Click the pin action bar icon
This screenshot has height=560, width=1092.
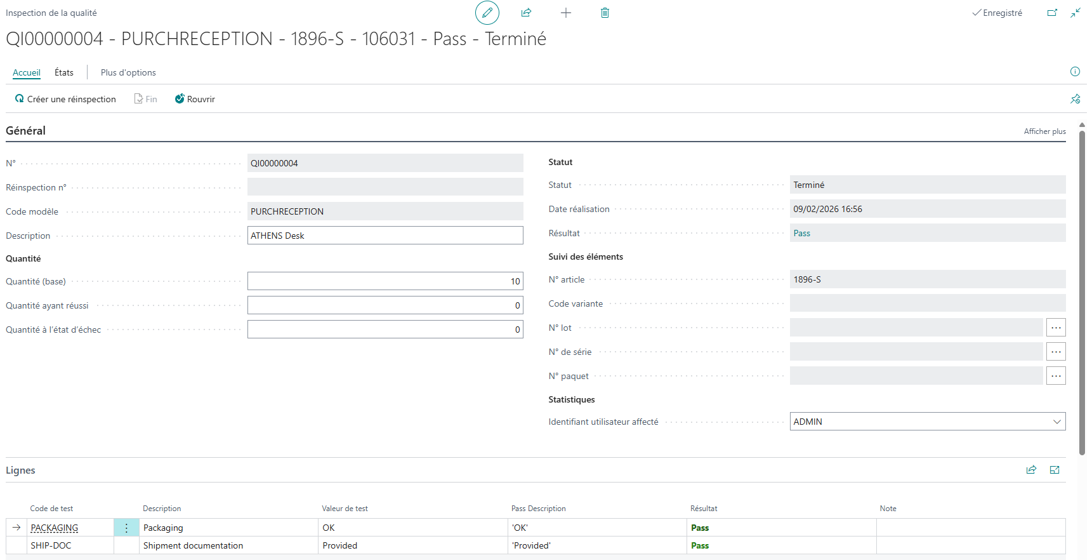click(1075, 99)
